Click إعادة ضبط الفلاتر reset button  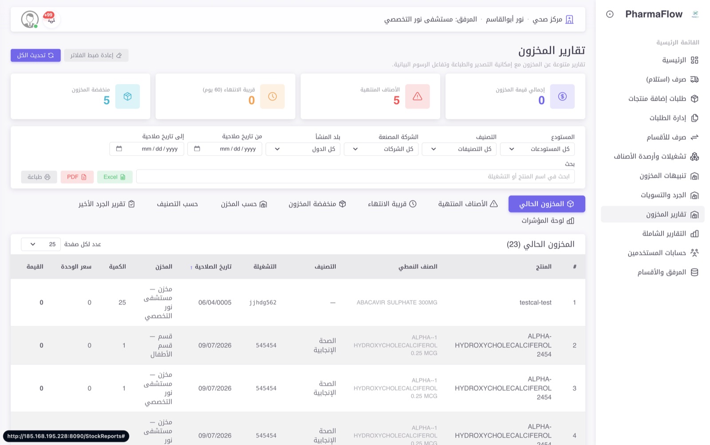[x=96, y=55]
